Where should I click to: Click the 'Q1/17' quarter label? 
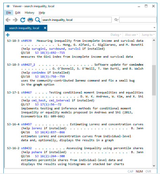point(25,104)
